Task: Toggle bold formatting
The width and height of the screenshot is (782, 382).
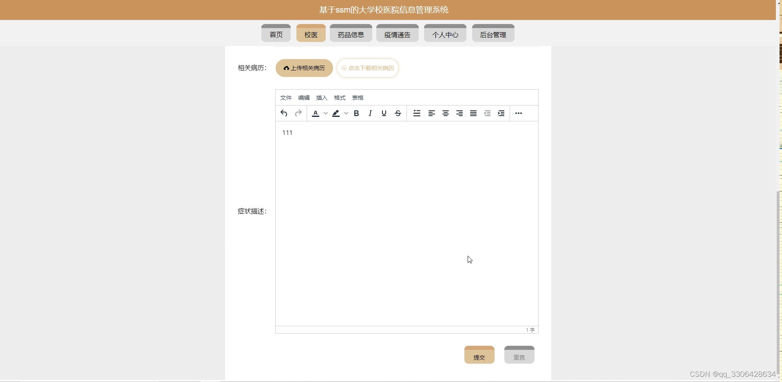Action: tap(356, 113)
